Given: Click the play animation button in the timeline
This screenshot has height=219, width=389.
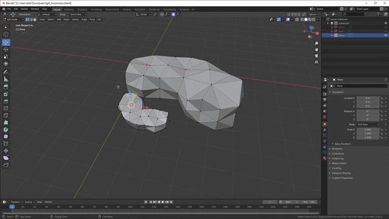Looking at the screenshot, I should coord(163,202).
